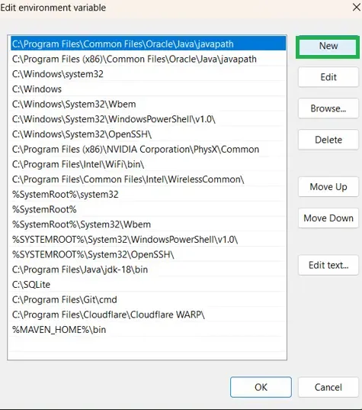
Task: Select the Git\cmd path entry
Action: [x=147, y=299]
